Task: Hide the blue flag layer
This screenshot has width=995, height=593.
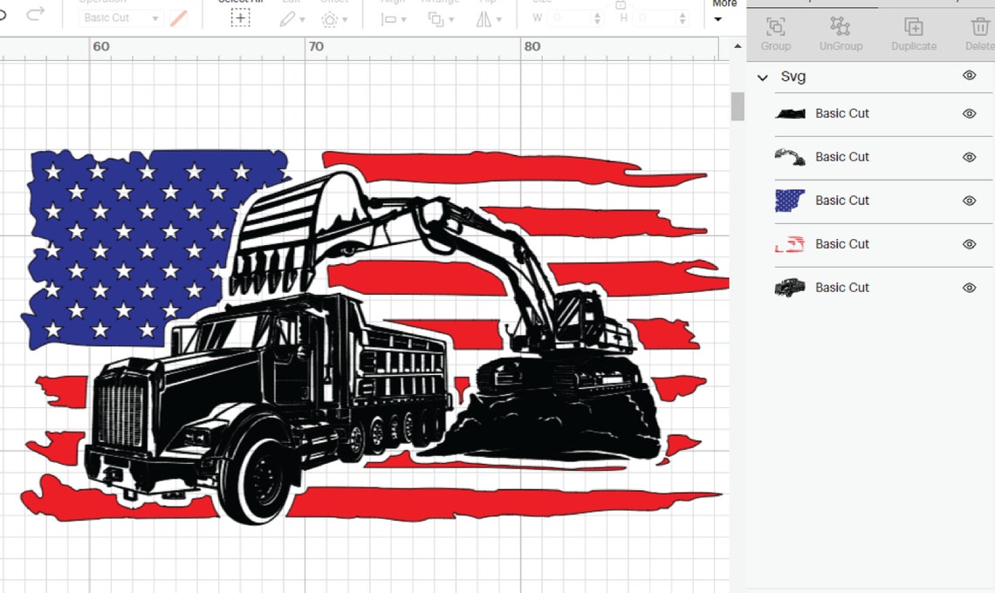Action: tap(969, 201)
